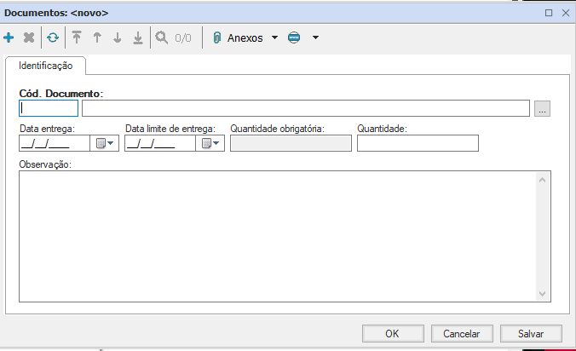
Task: Select the Identificação tab
Action: 46,66
